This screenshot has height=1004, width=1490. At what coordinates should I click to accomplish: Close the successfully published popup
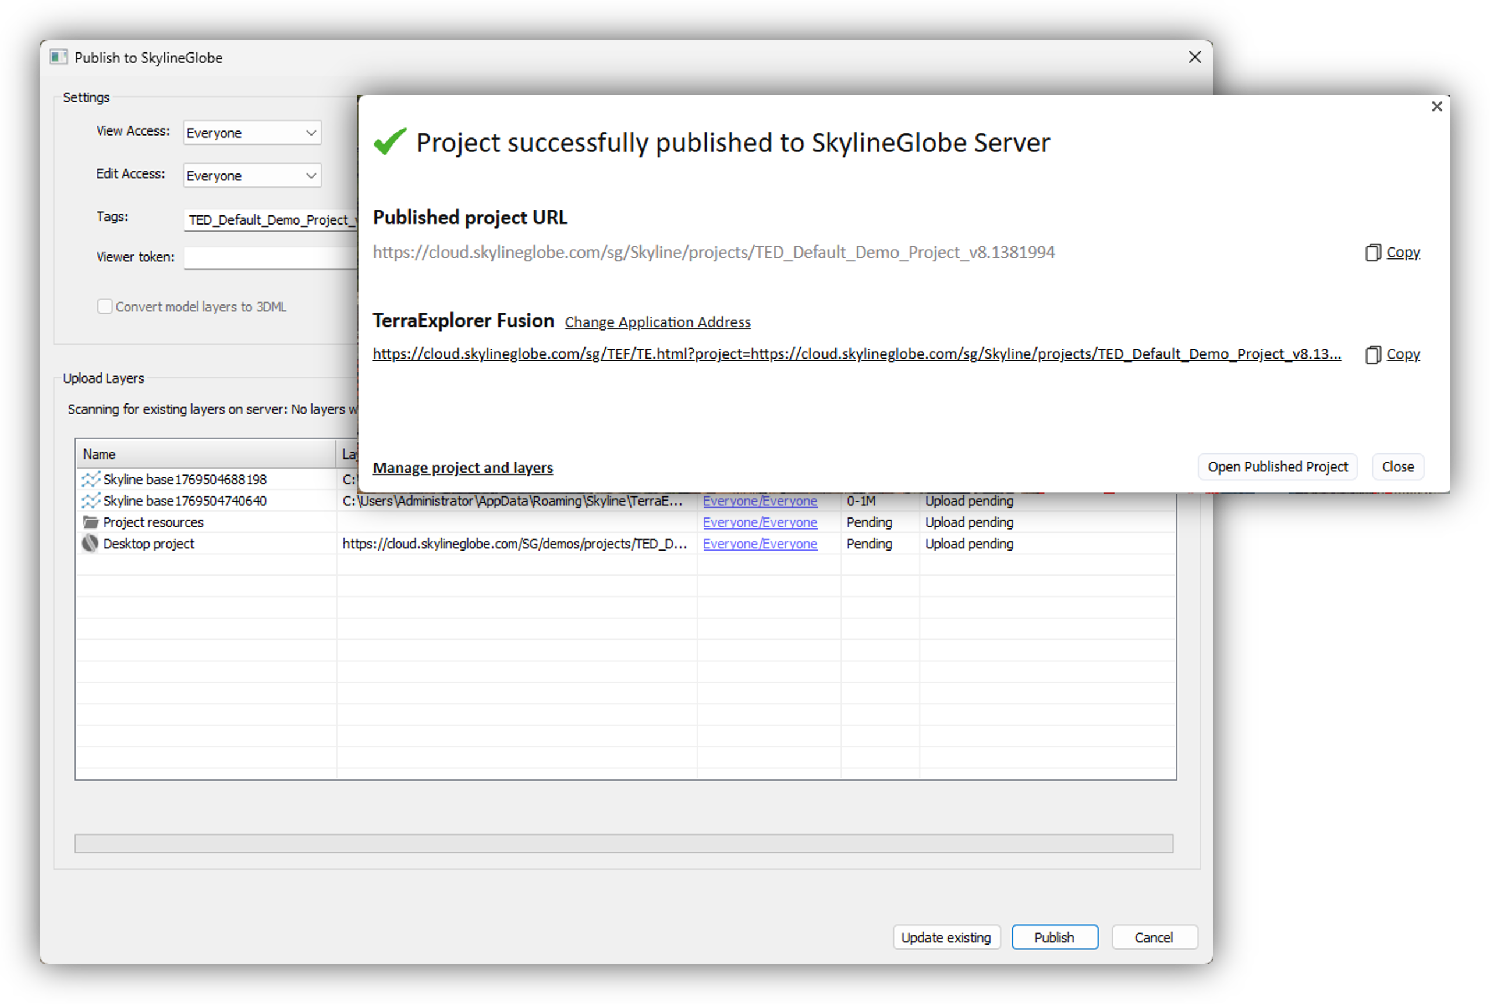[1436, 107]
